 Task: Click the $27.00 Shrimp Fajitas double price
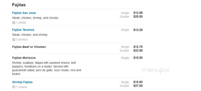pyautogui.click(x=138, y=86)
